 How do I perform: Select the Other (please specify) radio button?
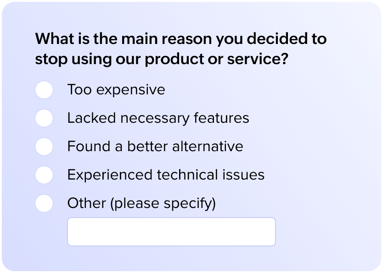[x=44, y=203]
